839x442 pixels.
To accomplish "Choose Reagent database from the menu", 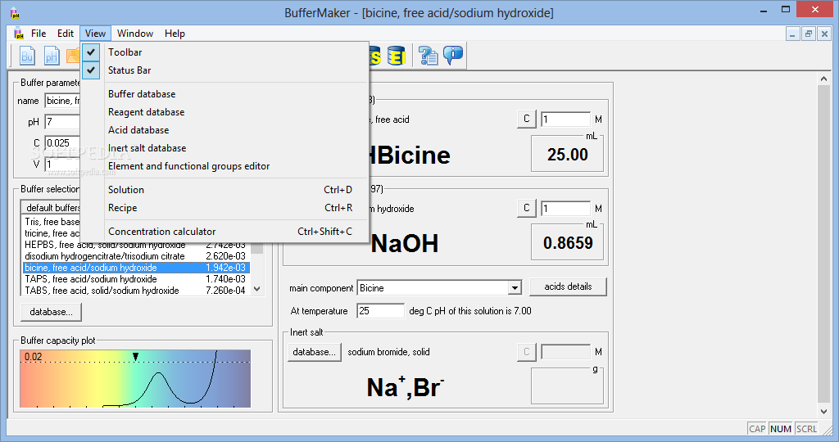I will (x=224, y=112).
